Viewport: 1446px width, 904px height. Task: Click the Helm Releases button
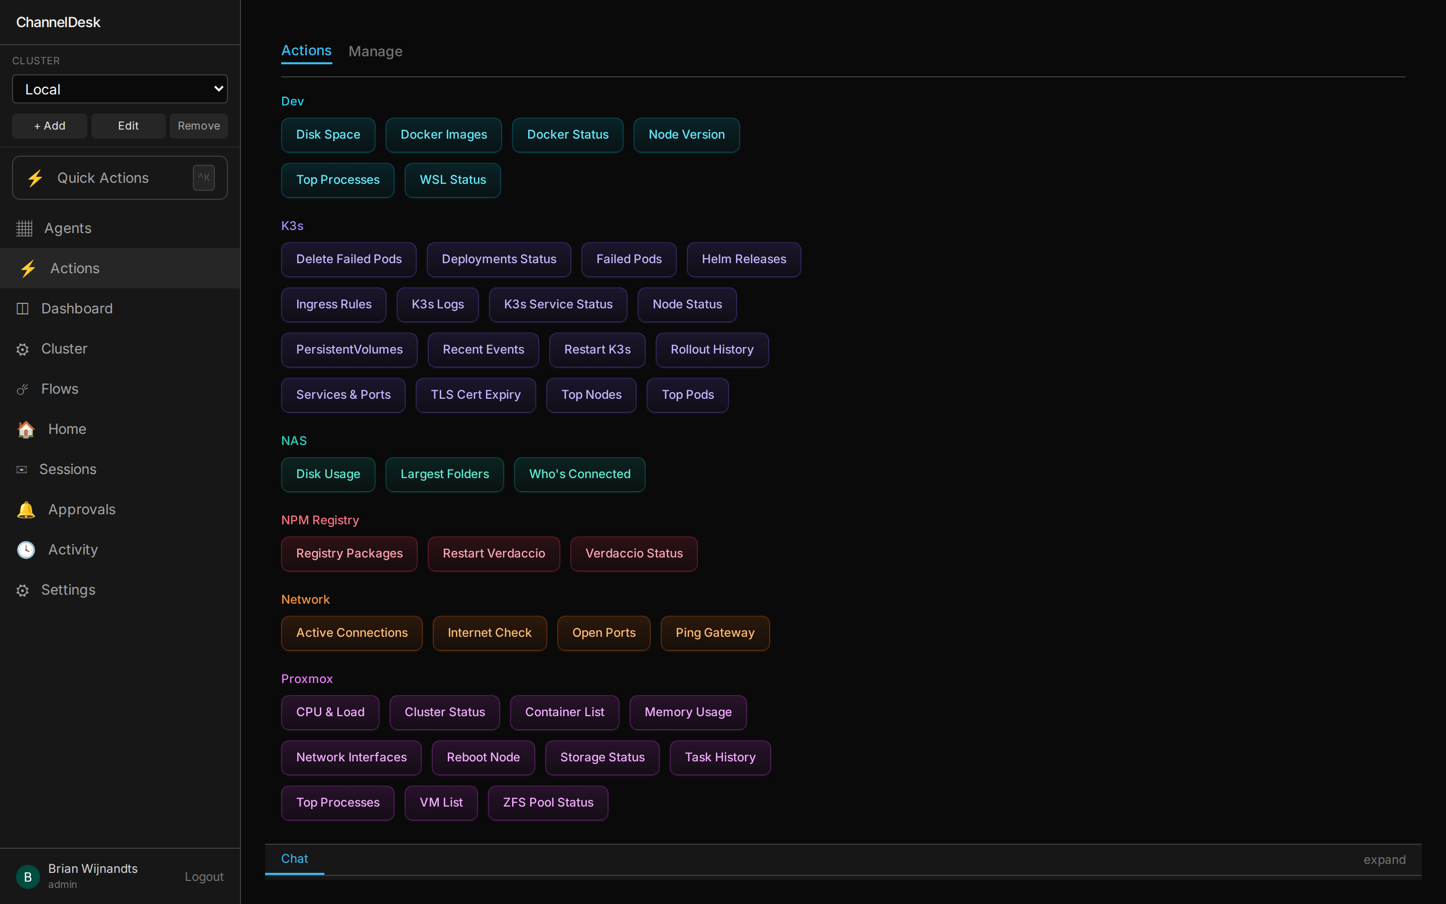[744, 260]
